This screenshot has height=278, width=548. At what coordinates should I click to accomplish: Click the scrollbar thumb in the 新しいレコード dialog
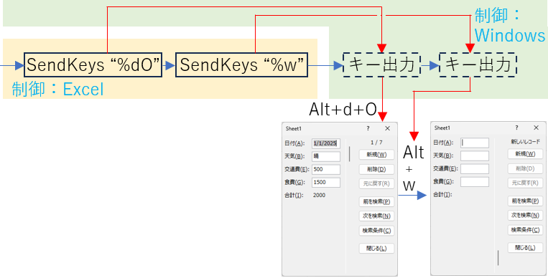(x=498, y=258)
